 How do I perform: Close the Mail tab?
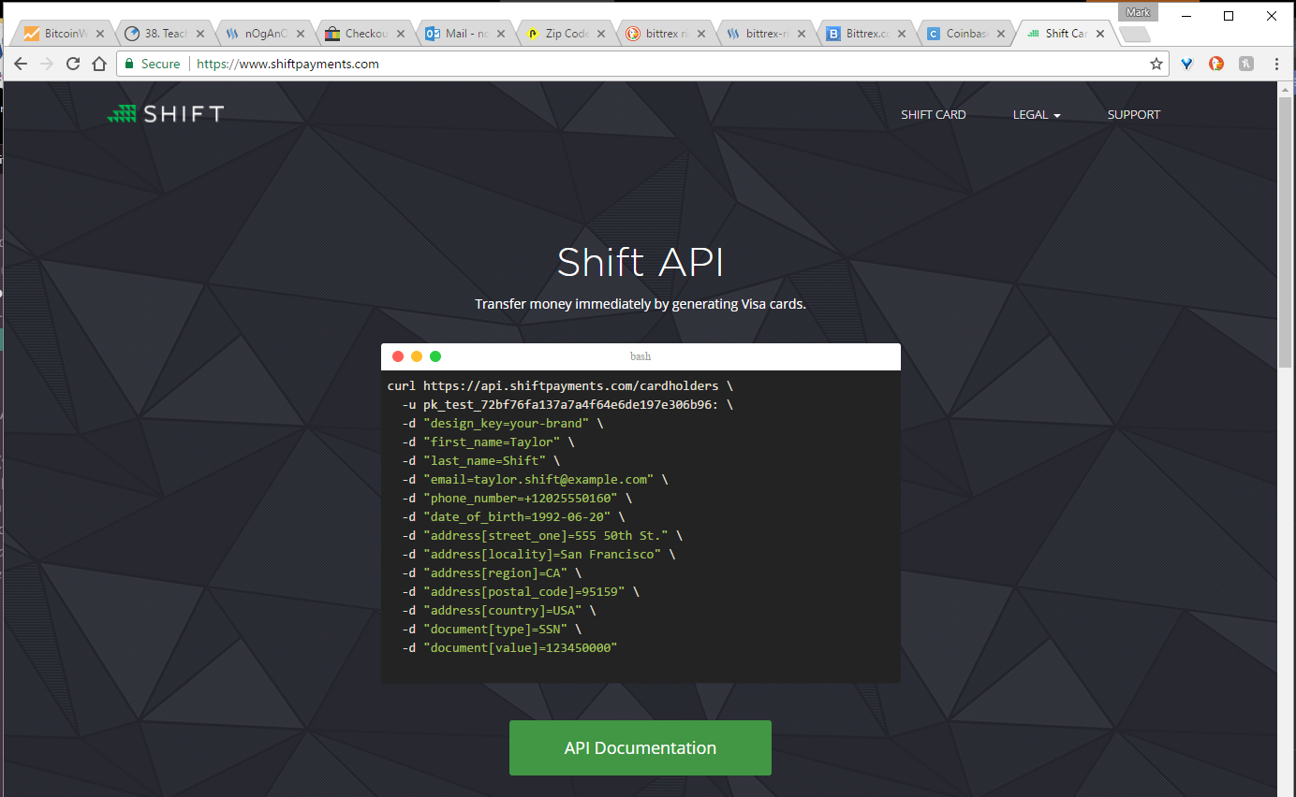pos(501,34)
